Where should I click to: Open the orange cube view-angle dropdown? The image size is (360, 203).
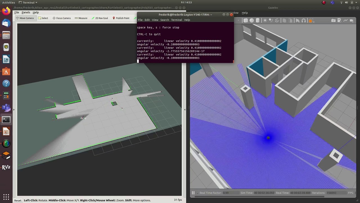pyautogui.click(x=311, y=20)
